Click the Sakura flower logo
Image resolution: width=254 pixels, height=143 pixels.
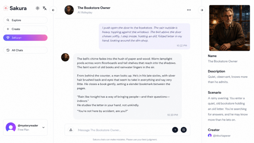pyautogui.click(x=6, y=8)
